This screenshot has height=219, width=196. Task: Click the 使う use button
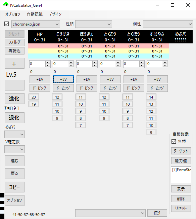pyautogui.click(x=157, y=213)
